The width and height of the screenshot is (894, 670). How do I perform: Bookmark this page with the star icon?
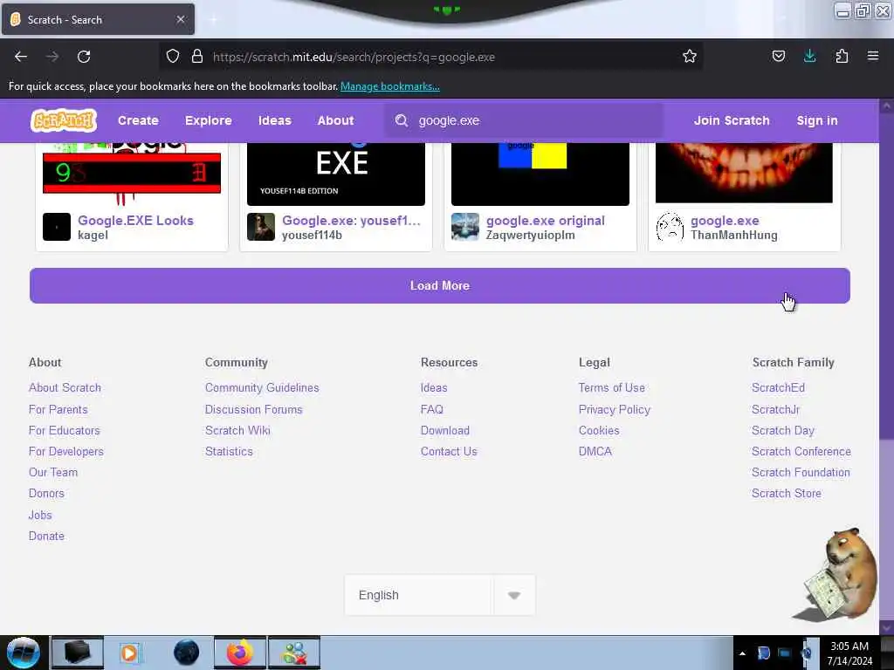coord(690,57)
